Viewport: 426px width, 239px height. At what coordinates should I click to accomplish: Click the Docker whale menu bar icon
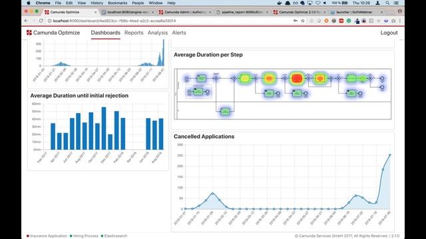tap(280, 3)
